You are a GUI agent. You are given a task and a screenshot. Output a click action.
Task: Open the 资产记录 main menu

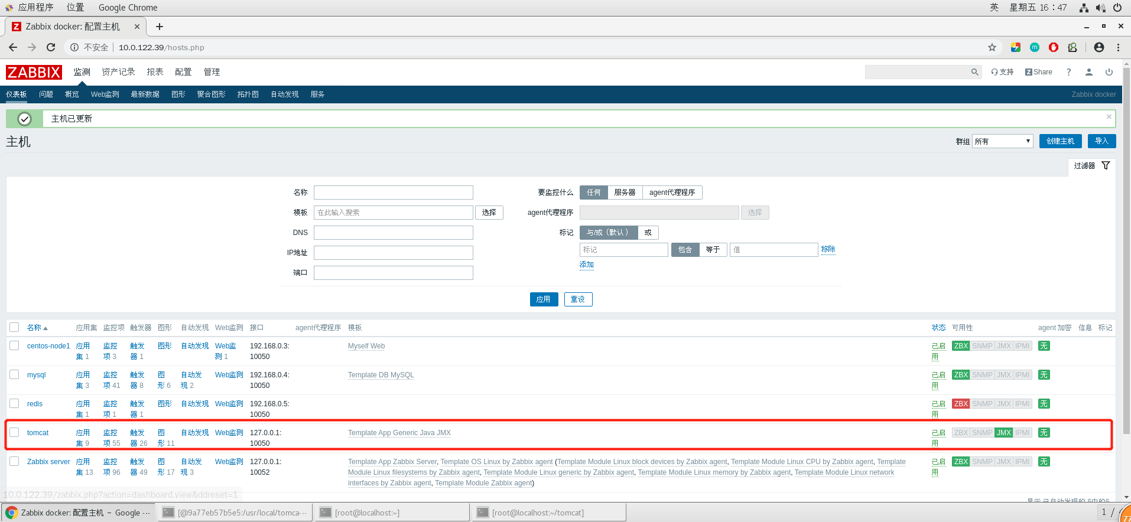[118, 72]
